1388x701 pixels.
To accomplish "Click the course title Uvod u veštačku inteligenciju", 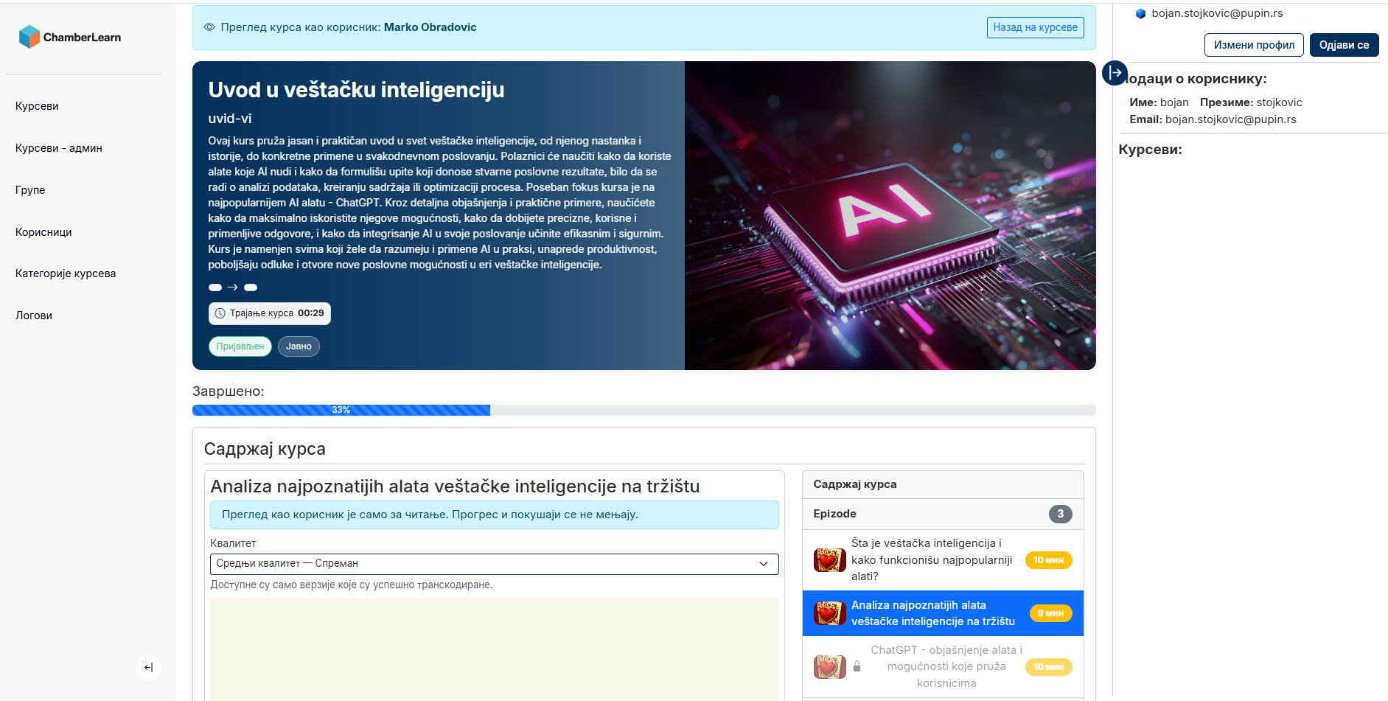I will pos(356,90).
